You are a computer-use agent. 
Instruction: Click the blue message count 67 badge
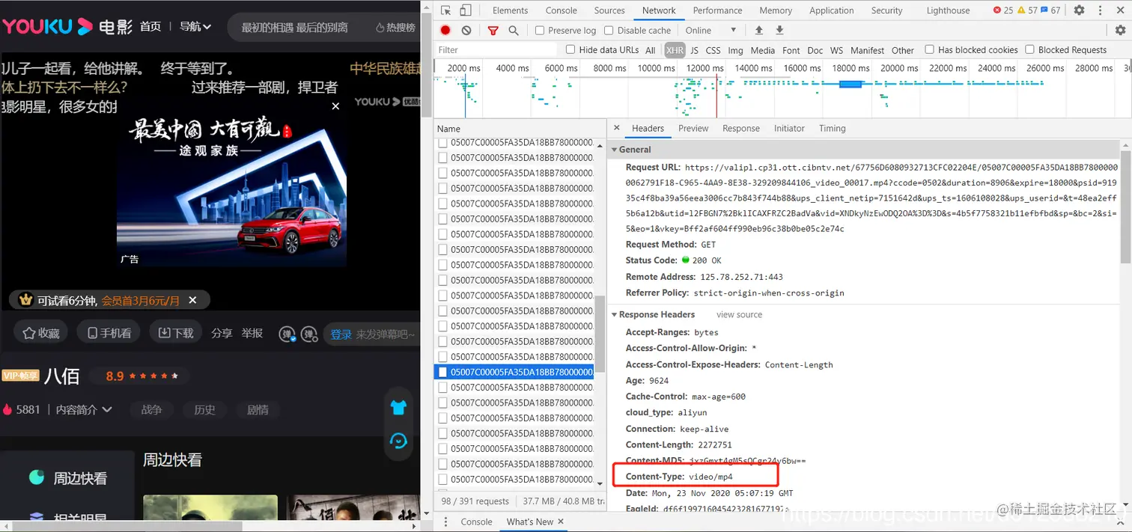1050,10
